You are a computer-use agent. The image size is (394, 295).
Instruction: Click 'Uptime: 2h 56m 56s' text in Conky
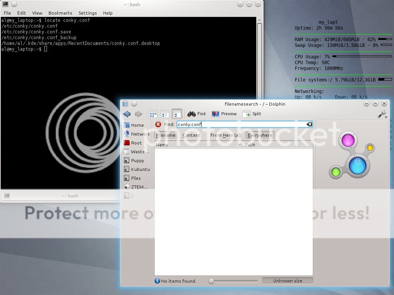pyautogui.click(x=319, y=28)
